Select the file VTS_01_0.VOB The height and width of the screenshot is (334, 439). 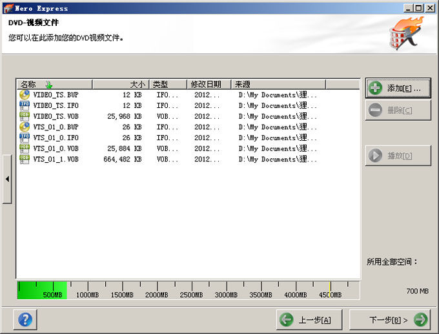56,149
